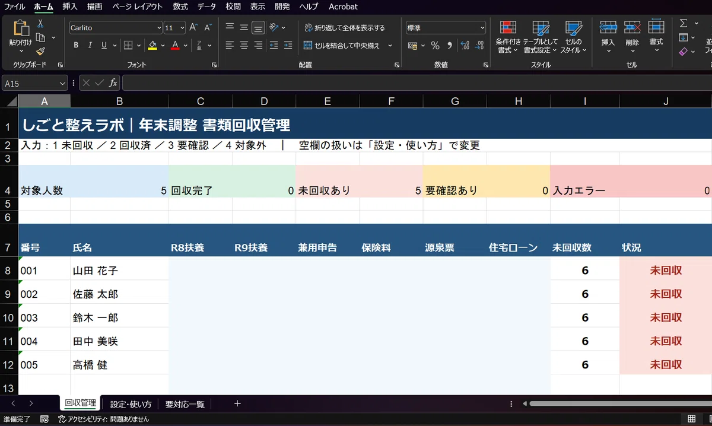Switch to the Acrobat ribbon tab

point(344,7)
